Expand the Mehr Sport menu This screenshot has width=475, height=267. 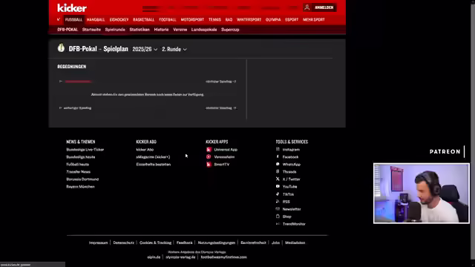tap(313, 20)
